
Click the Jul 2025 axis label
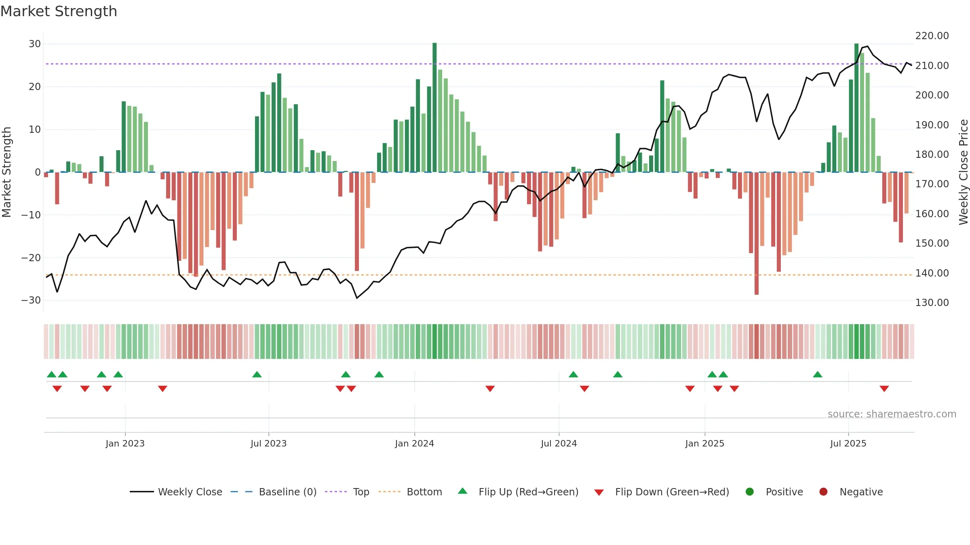[x=848, y=443]
